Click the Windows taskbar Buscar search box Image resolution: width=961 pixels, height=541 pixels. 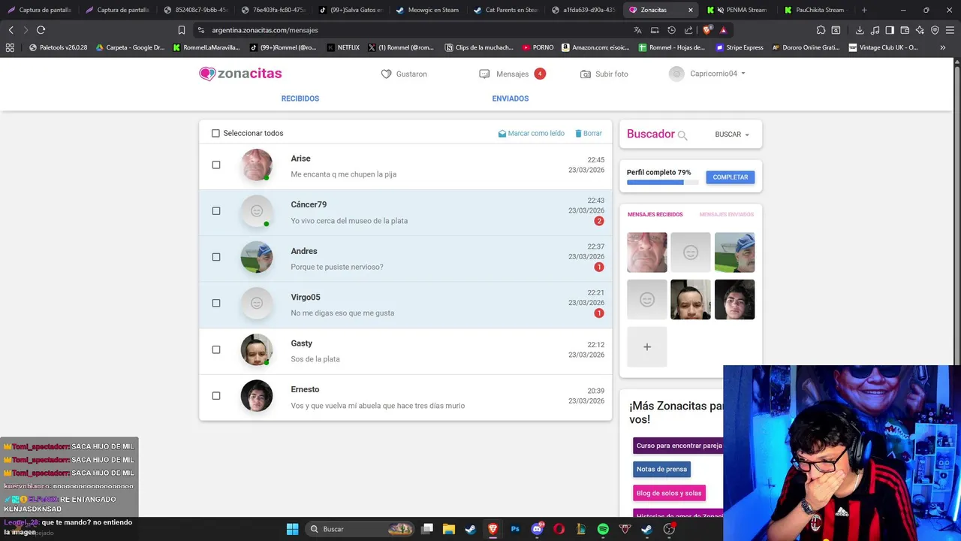pyautogui.click(x=360, y=529)
